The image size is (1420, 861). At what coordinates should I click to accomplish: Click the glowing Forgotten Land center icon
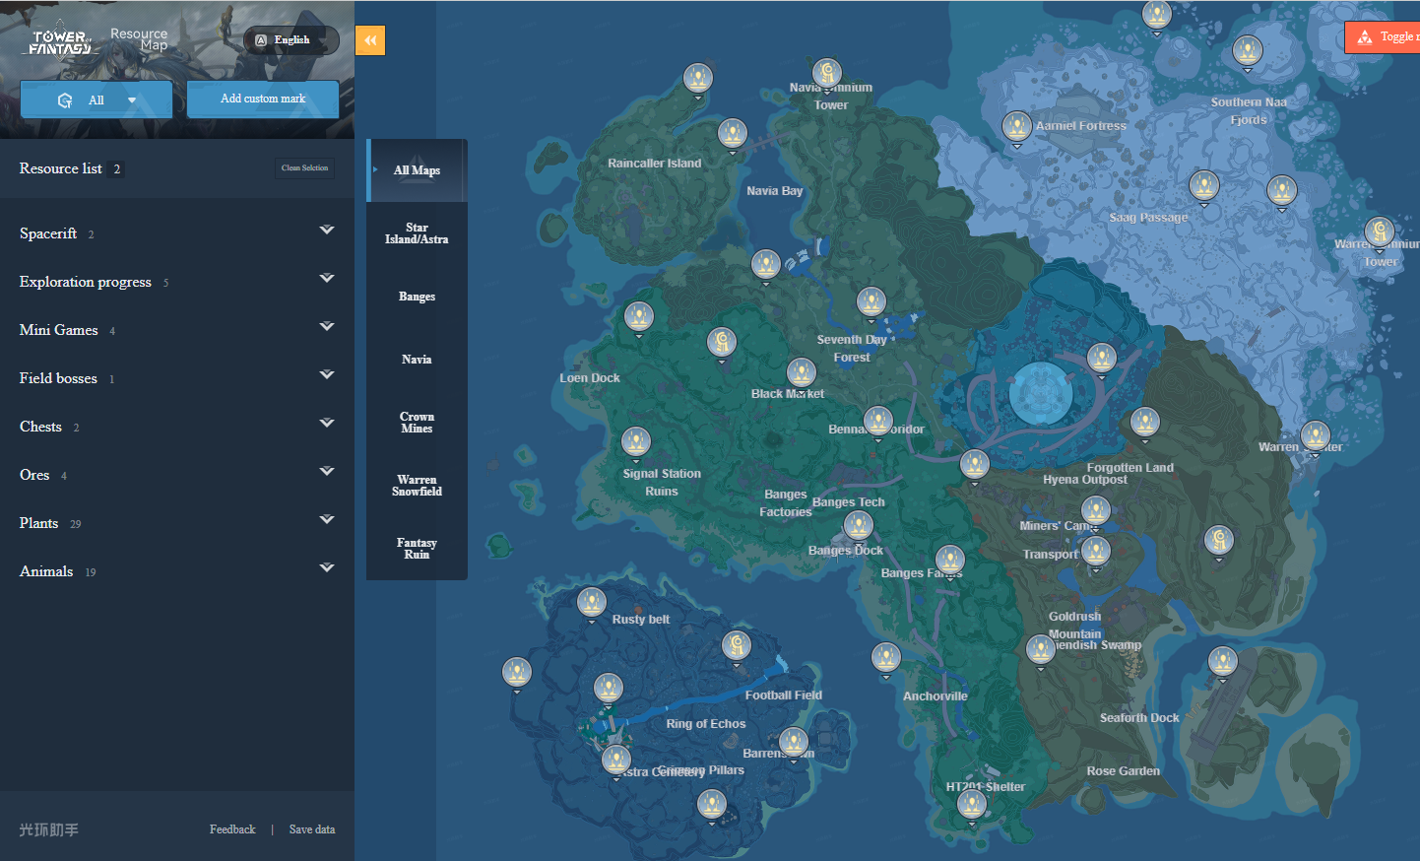pyautogui.click(x=1041, y=393)
